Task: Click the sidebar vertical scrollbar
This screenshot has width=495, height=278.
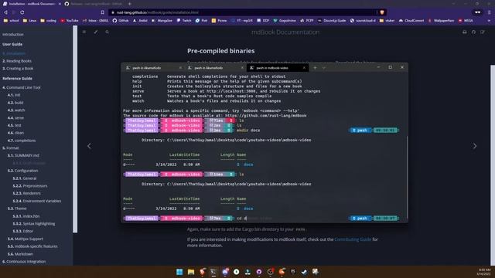Action: coord(75,129)
